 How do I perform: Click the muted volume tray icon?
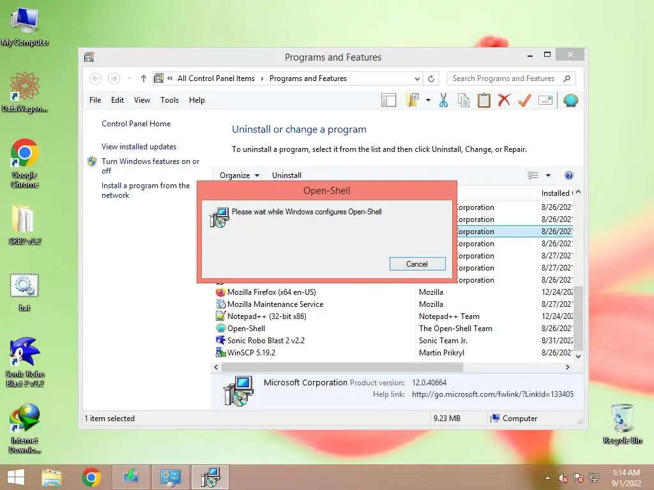(x=563, y=478)
